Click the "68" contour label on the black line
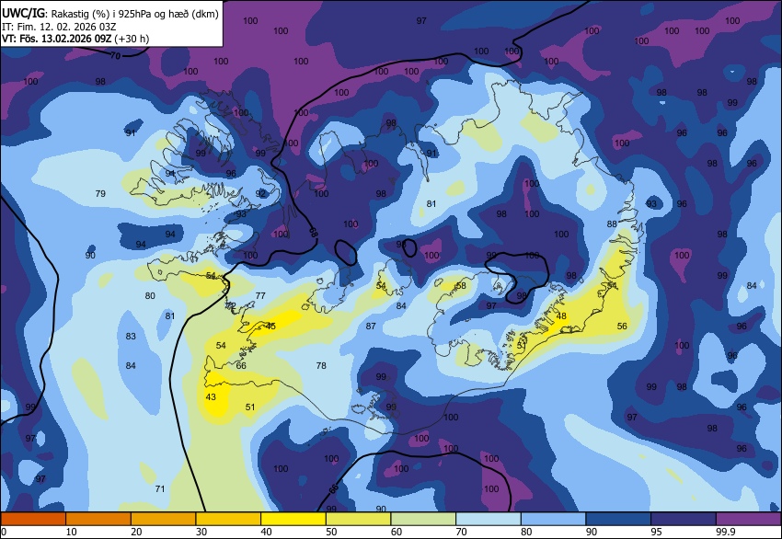The image size is (782, 539). point(313,232)
